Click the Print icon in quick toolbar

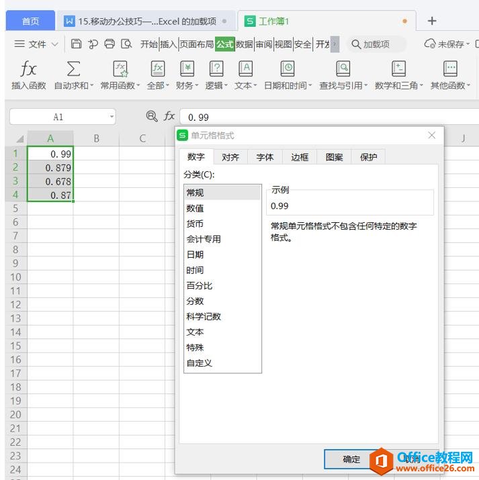pyautogui.click(x=110, y=44)
